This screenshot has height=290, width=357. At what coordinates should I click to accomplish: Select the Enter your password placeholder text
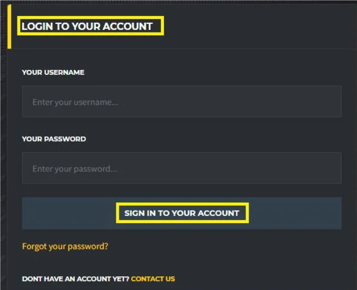[x=75, y=169]
